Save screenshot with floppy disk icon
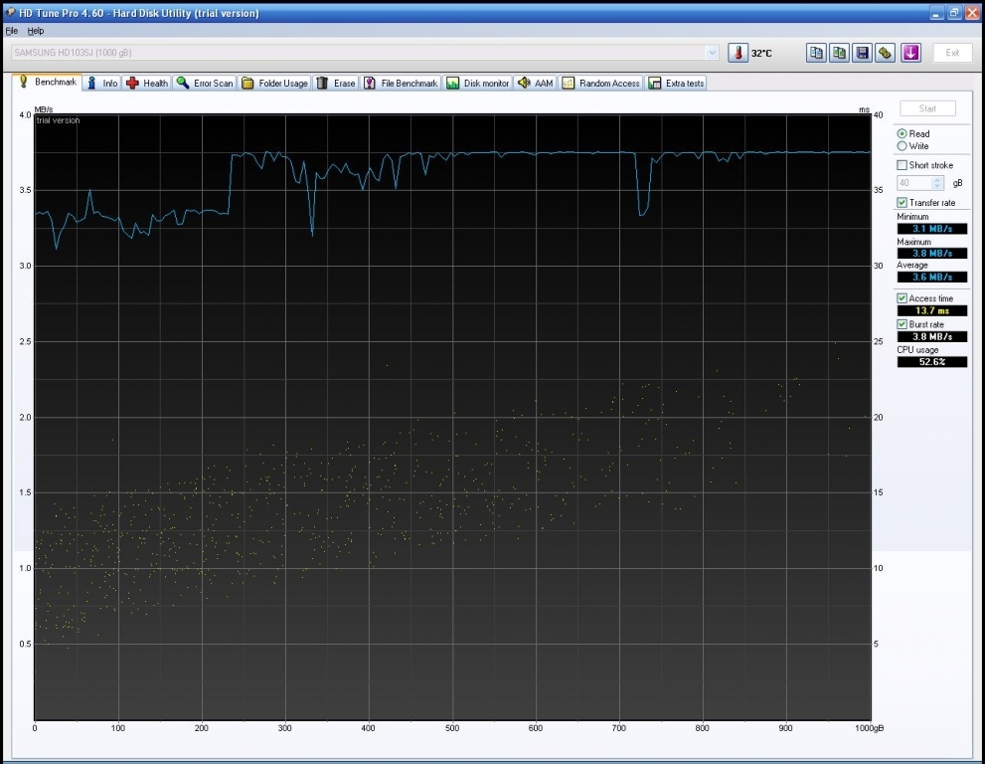This screenshot has height=764, width=985. tap(863, 53)
